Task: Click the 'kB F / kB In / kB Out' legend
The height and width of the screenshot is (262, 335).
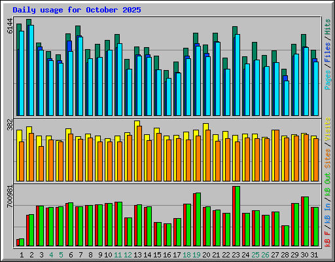Action: pos(328,210)
